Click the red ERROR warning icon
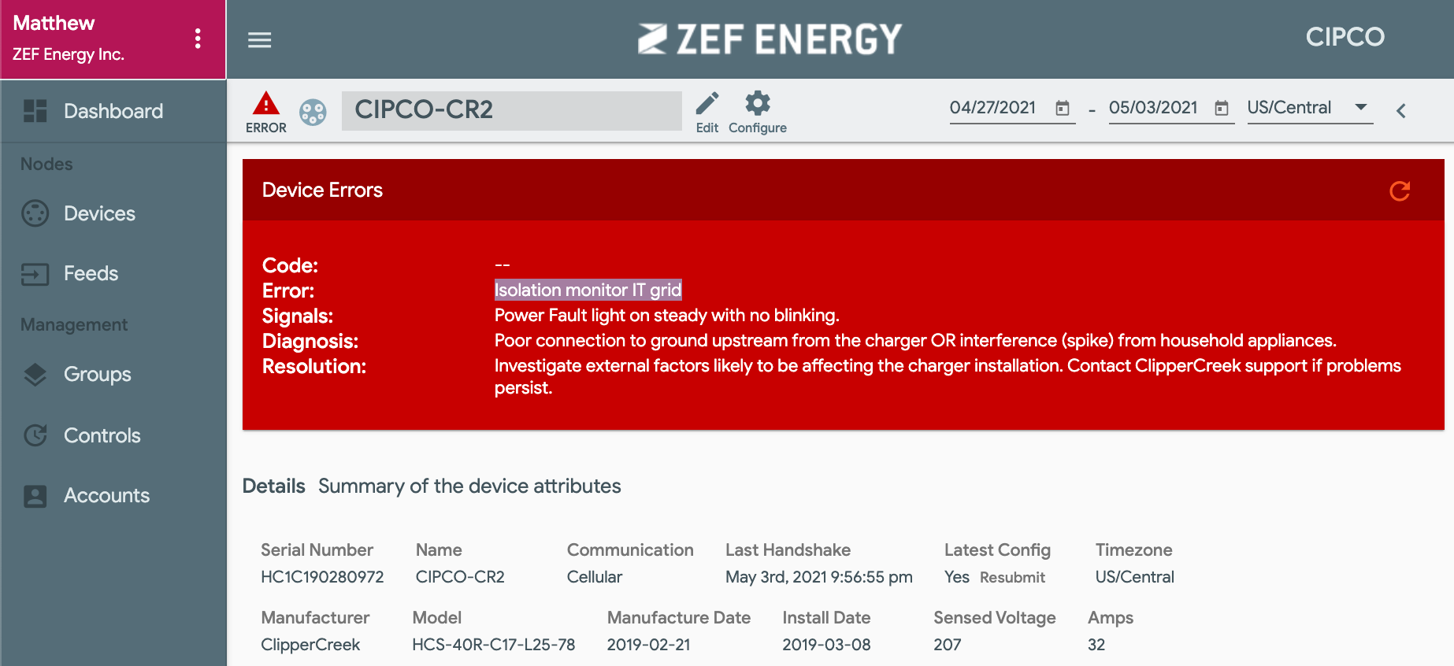 (x=266, y=103)
